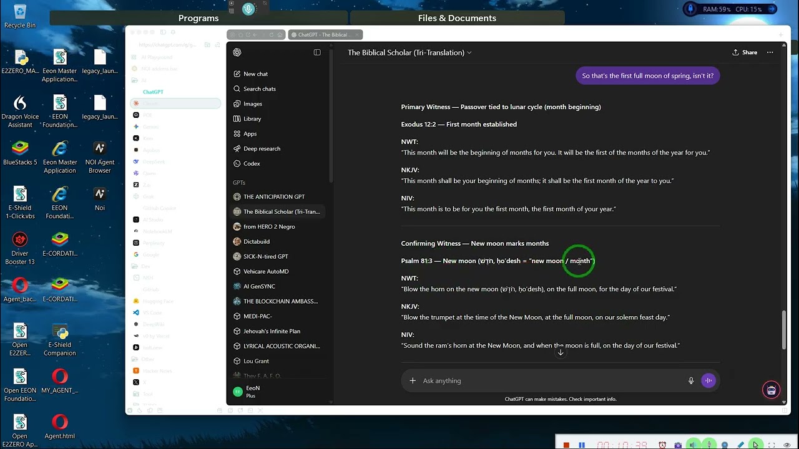Select Dictabuild GPT
Viewport: 799px width, 449px height.
tap(277, 241)
